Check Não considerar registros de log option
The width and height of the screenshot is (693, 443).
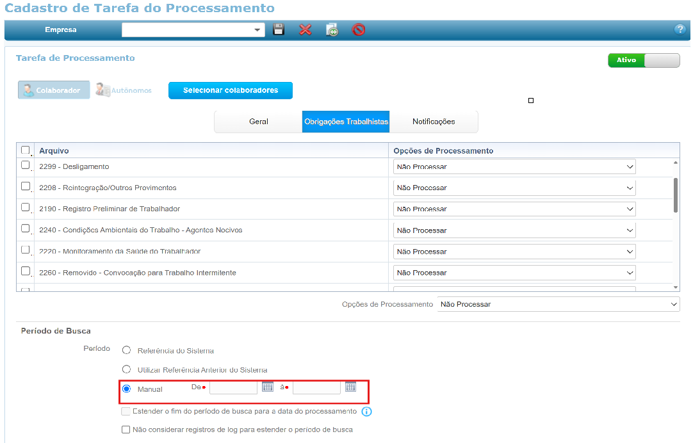click(x=126, y=430)
